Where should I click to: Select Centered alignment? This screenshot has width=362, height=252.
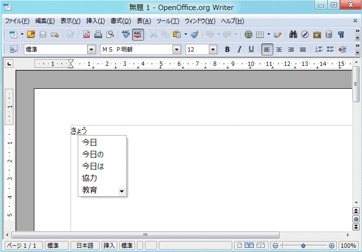[279, 49]
